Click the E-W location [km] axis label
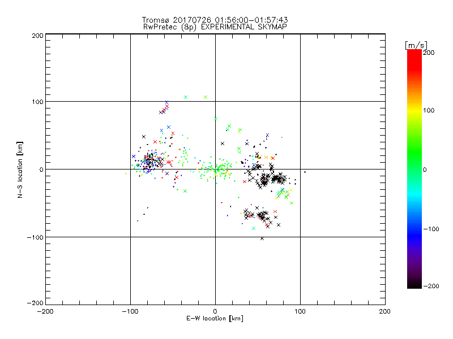Image resolution: width=453 pixels, height=339 pixels. click(215, 318)
